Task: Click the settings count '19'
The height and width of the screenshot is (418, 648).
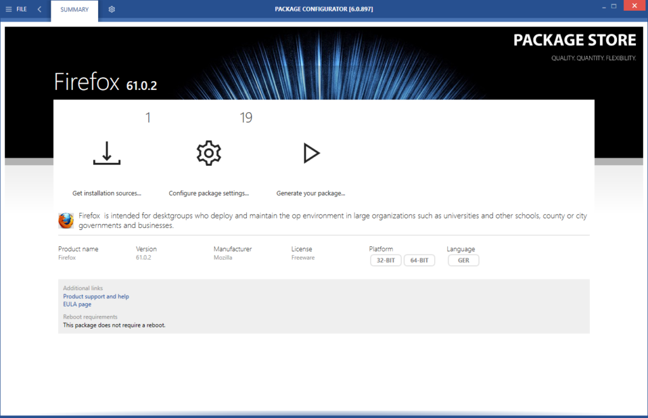Action: pyautogui.click(x=246, y=118)
